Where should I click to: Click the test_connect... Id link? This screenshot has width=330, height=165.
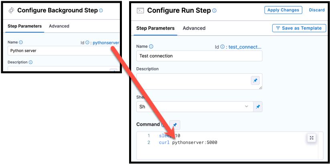click(x=245, y=47)
